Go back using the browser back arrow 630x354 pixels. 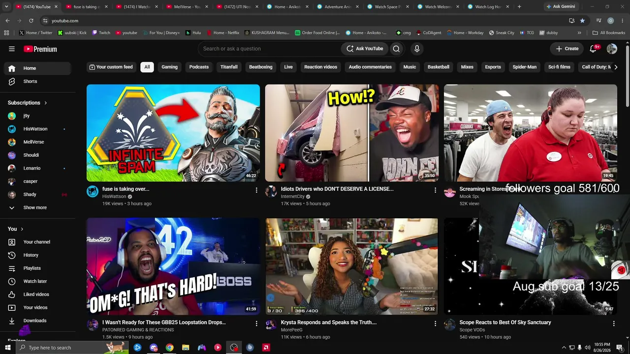click(x=7, y=21)
